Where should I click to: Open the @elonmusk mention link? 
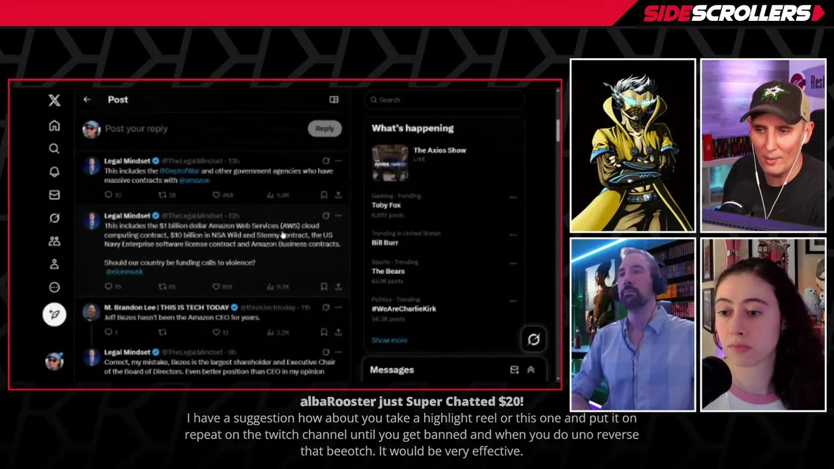[x=124, y=272]
